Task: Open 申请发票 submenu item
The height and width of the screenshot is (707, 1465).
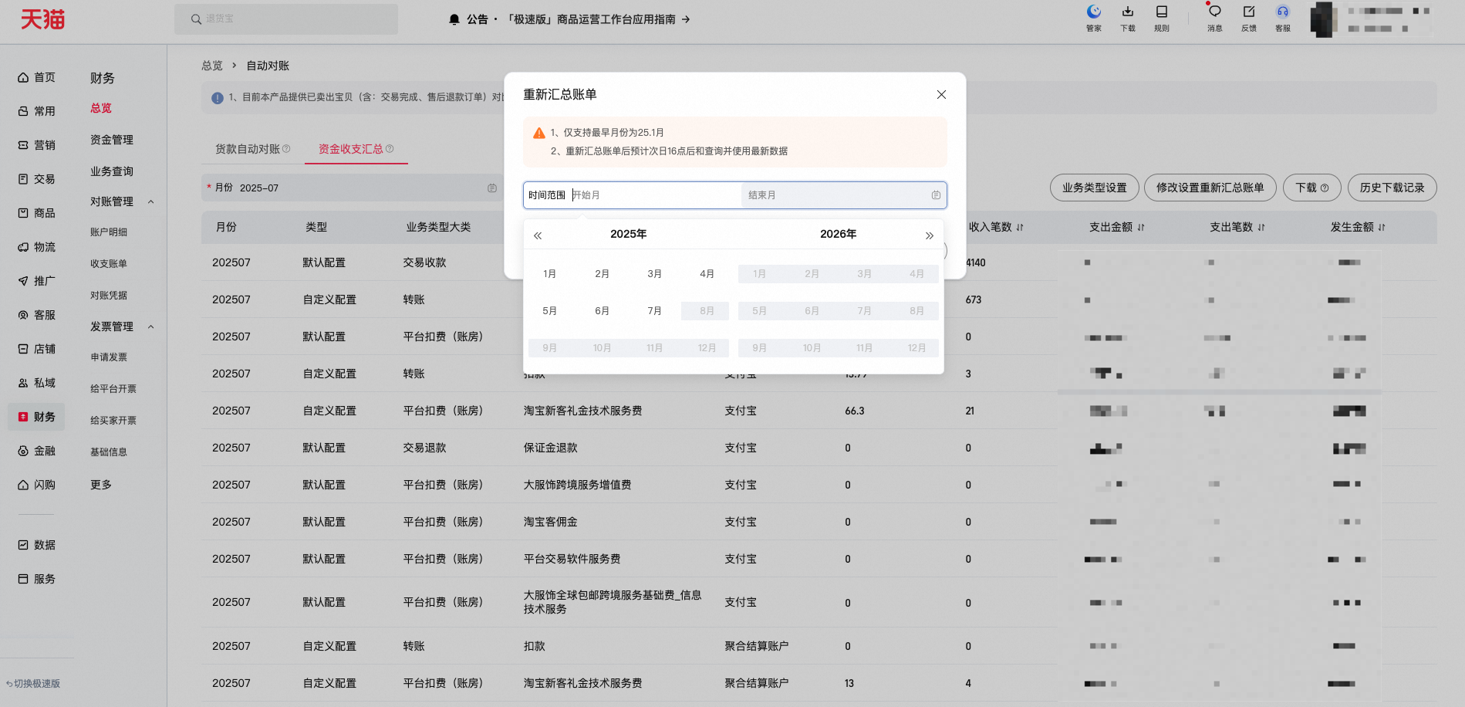Action: tap(109, 357)
